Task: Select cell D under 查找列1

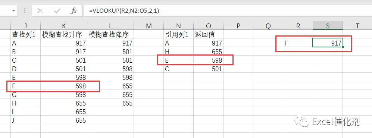Action: 26,69
